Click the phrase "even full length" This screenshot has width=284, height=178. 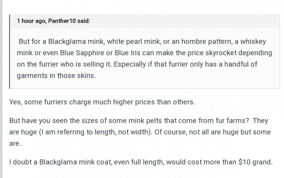coord(145,163)
